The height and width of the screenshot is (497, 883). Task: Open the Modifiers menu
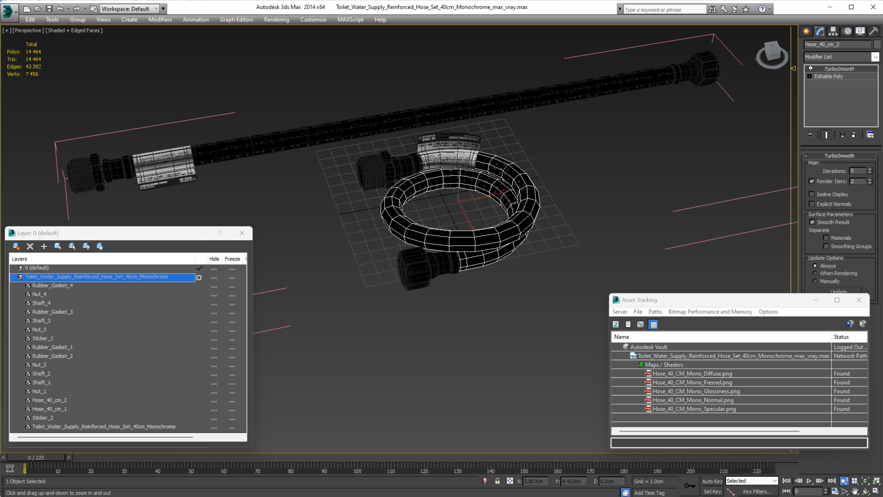coord(160,20)
